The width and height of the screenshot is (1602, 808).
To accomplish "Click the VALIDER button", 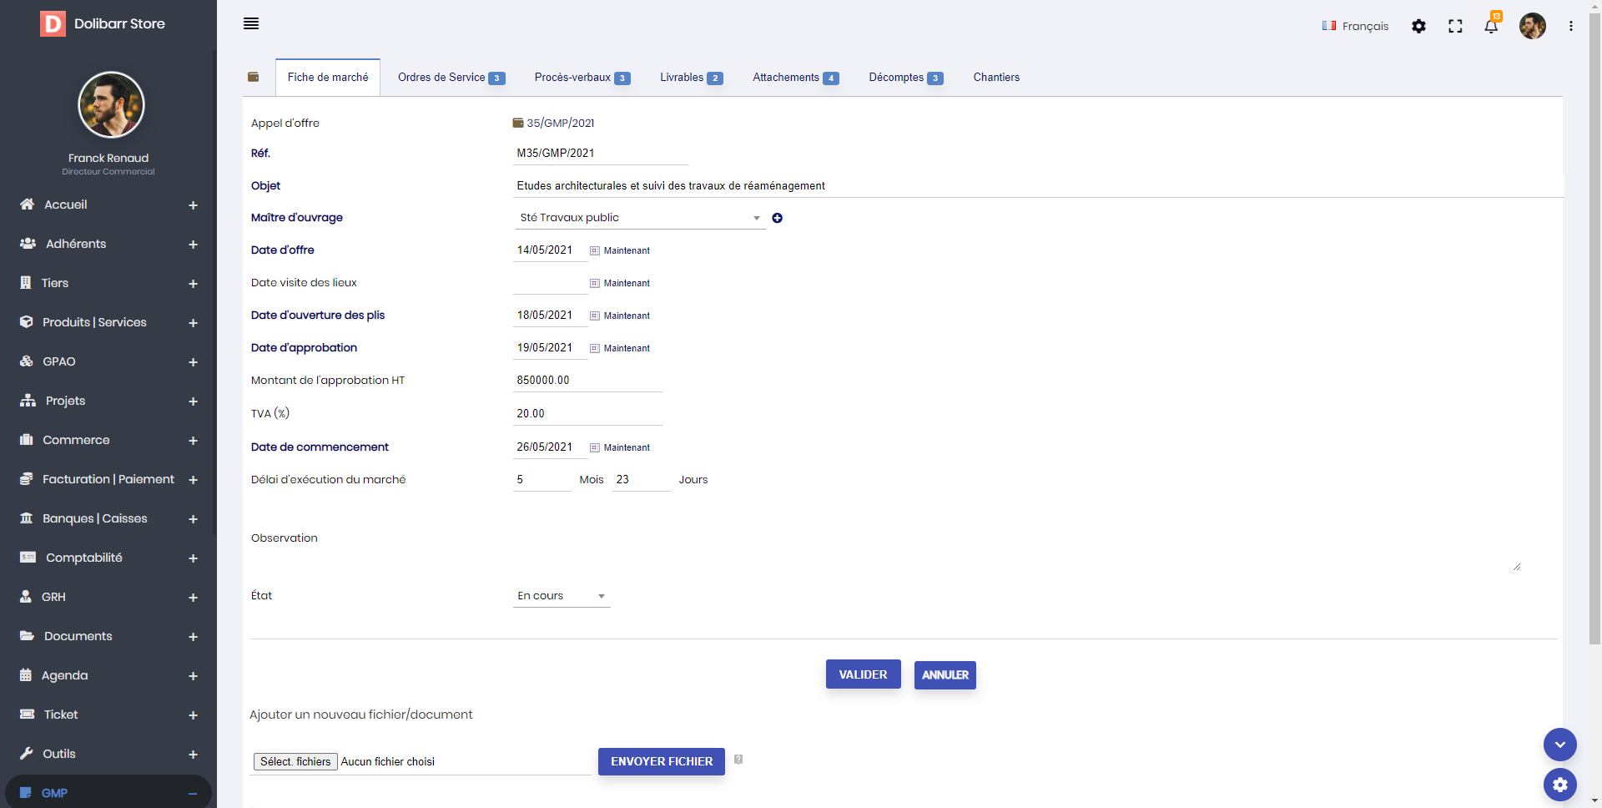I will coord(863,674).
